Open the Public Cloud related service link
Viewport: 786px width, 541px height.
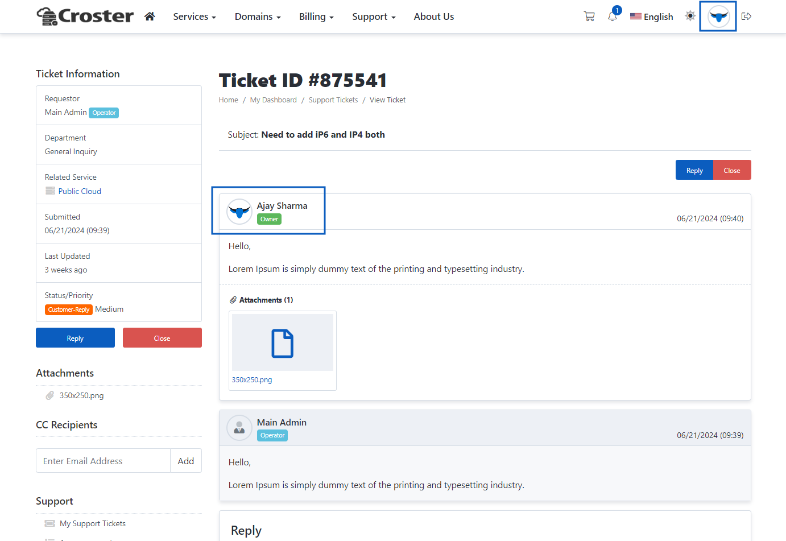[80, 191]
